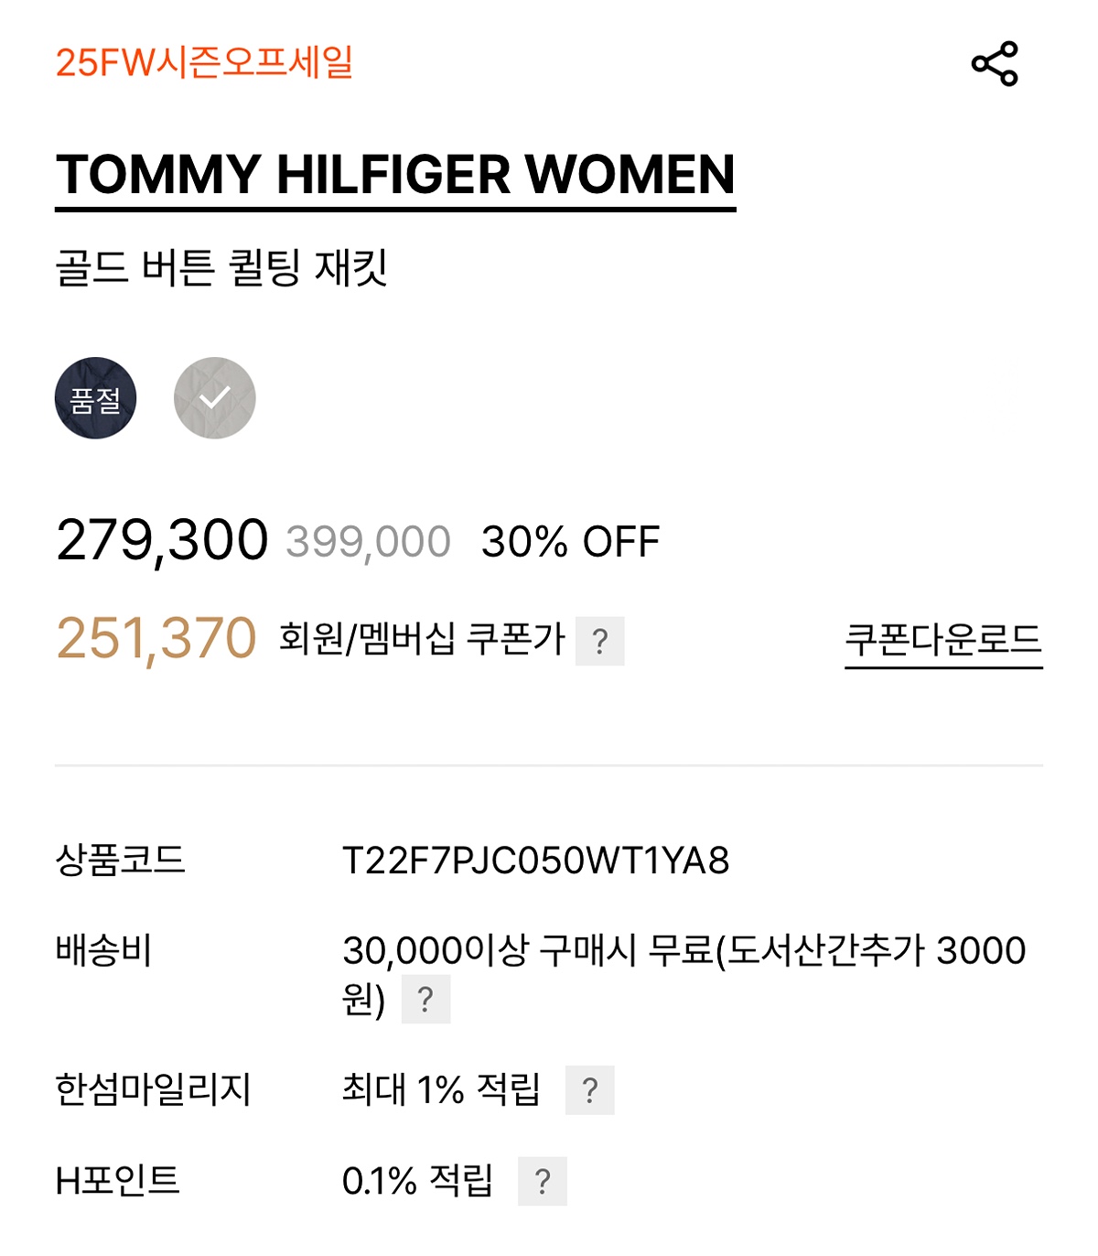
Task: Tap the coupon price 251,370
Action: (x=156, y=638)
